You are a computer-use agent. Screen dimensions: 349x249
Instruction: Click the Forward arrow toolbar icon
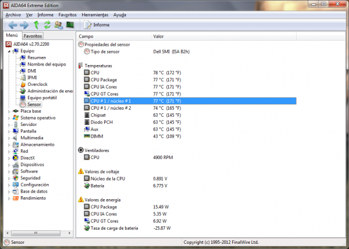click(x=24, y=25)
